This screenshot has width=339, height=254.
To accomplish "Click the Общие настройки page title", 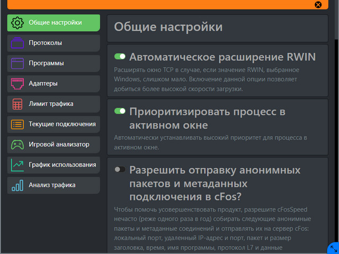I will pos(168,27).
